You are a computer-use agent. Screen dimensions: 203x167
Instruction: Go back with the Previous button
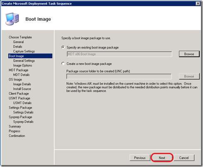click(x=140, y=158)
